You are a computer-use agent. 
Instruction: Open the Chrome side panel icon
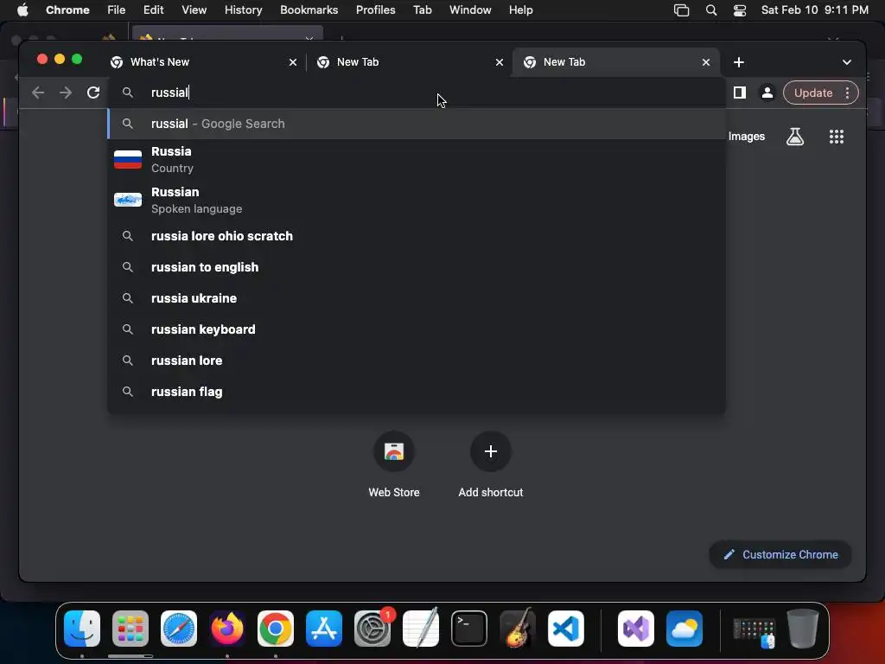point(740,93)
